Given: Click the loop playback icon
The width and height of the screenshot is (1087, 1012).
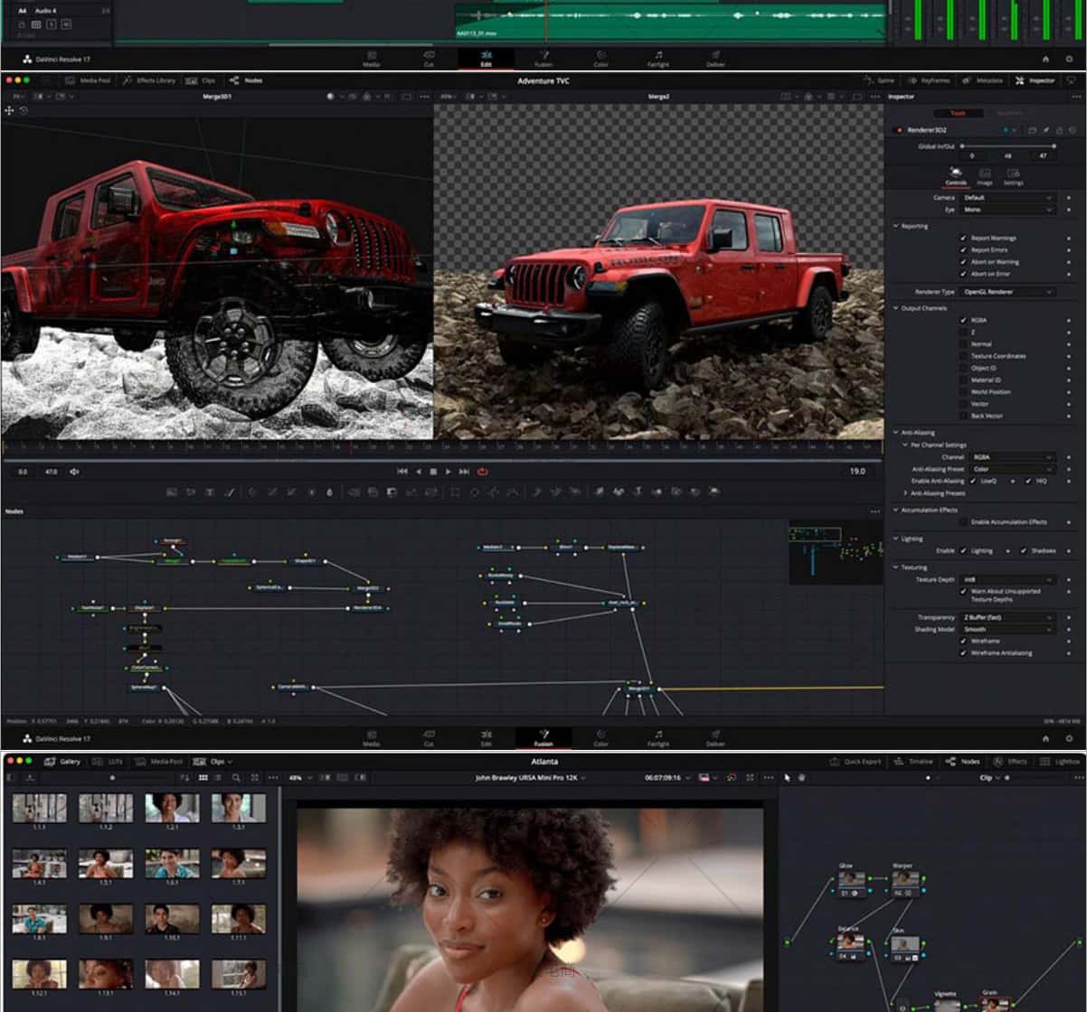Looking at the screenshot, I should [483, 471].
